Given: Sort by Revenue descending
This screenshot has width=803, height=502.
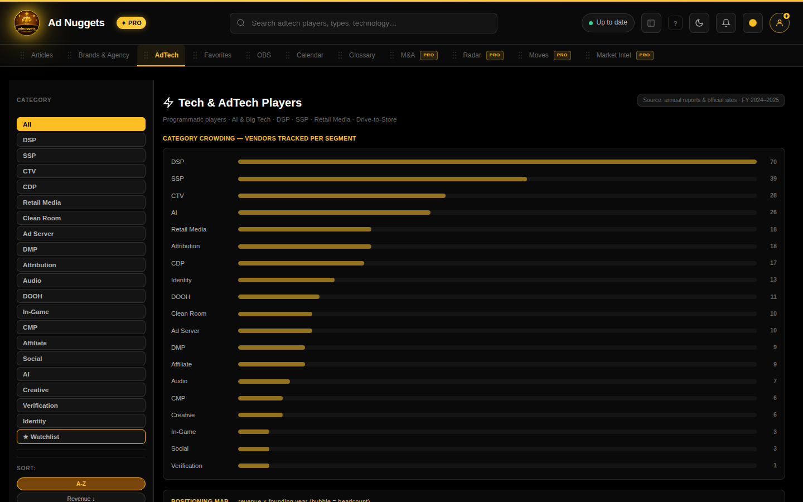Looking at the screenshot, I should click(81, 498).
